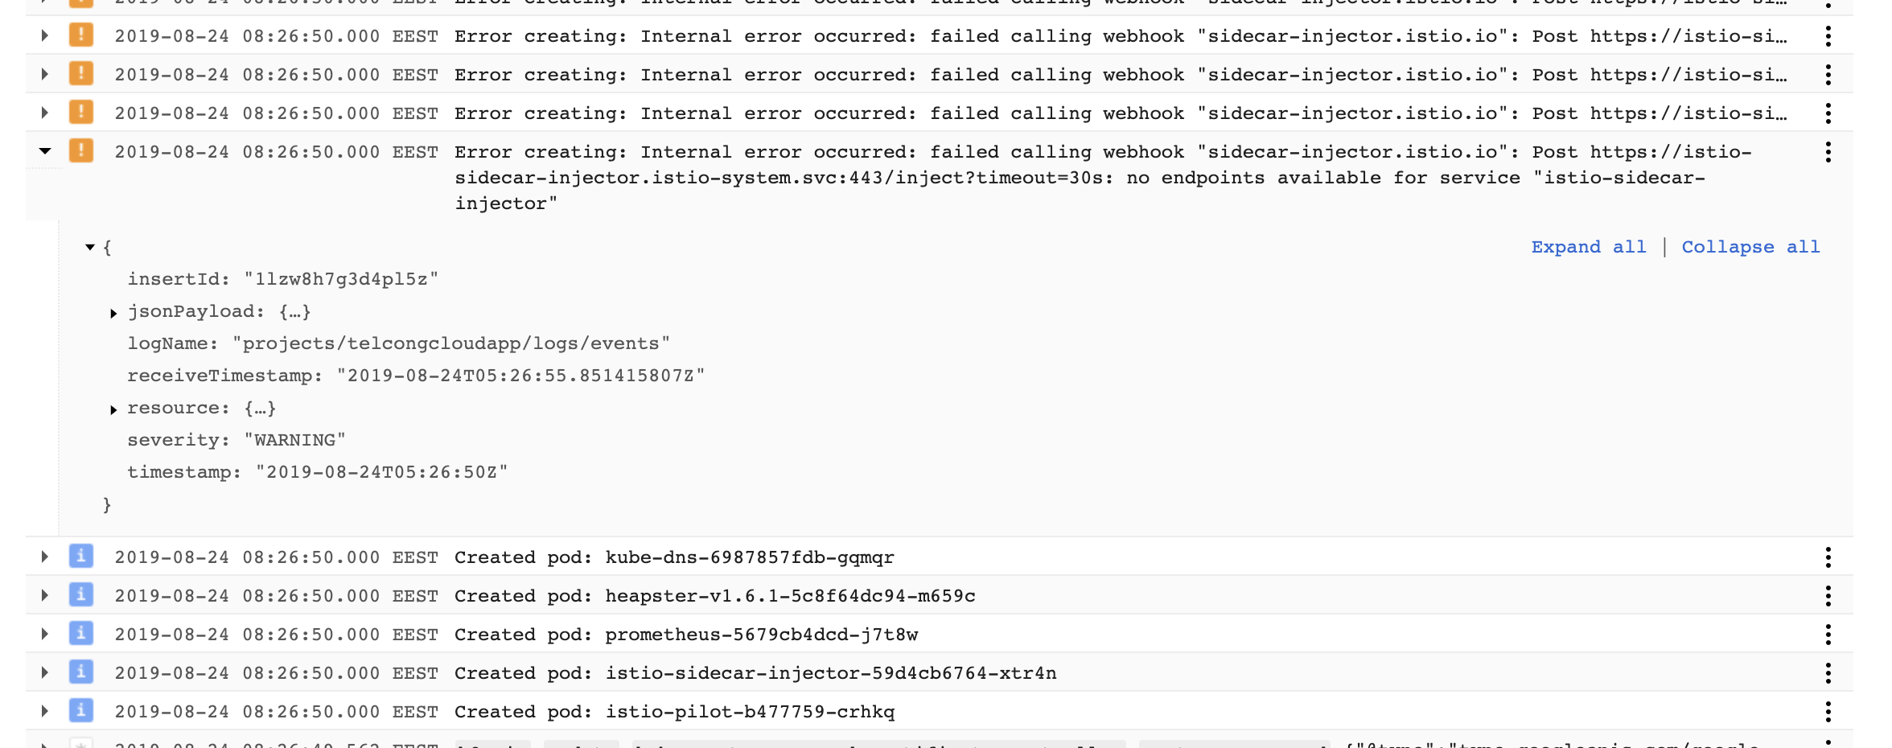Click the warning severity icon on expanded entry
This screenshot has width=1892, height=748.
80,151
